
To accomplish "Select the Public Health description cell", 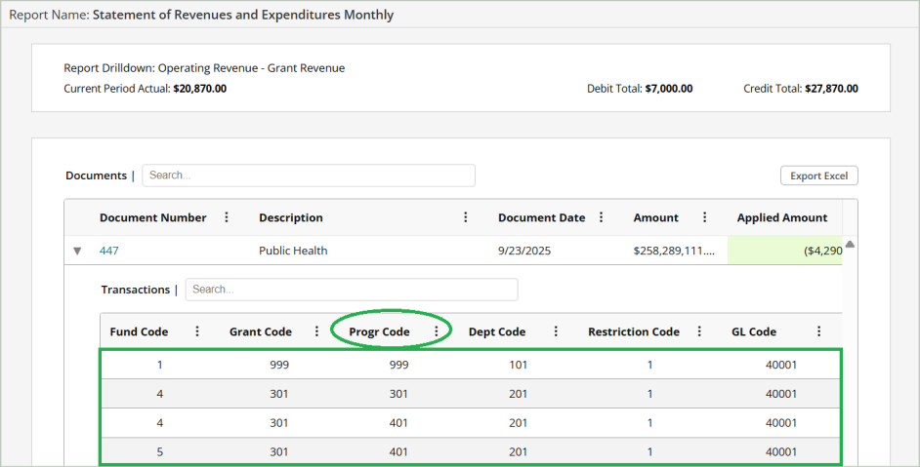I will click(x=293, y=251).
